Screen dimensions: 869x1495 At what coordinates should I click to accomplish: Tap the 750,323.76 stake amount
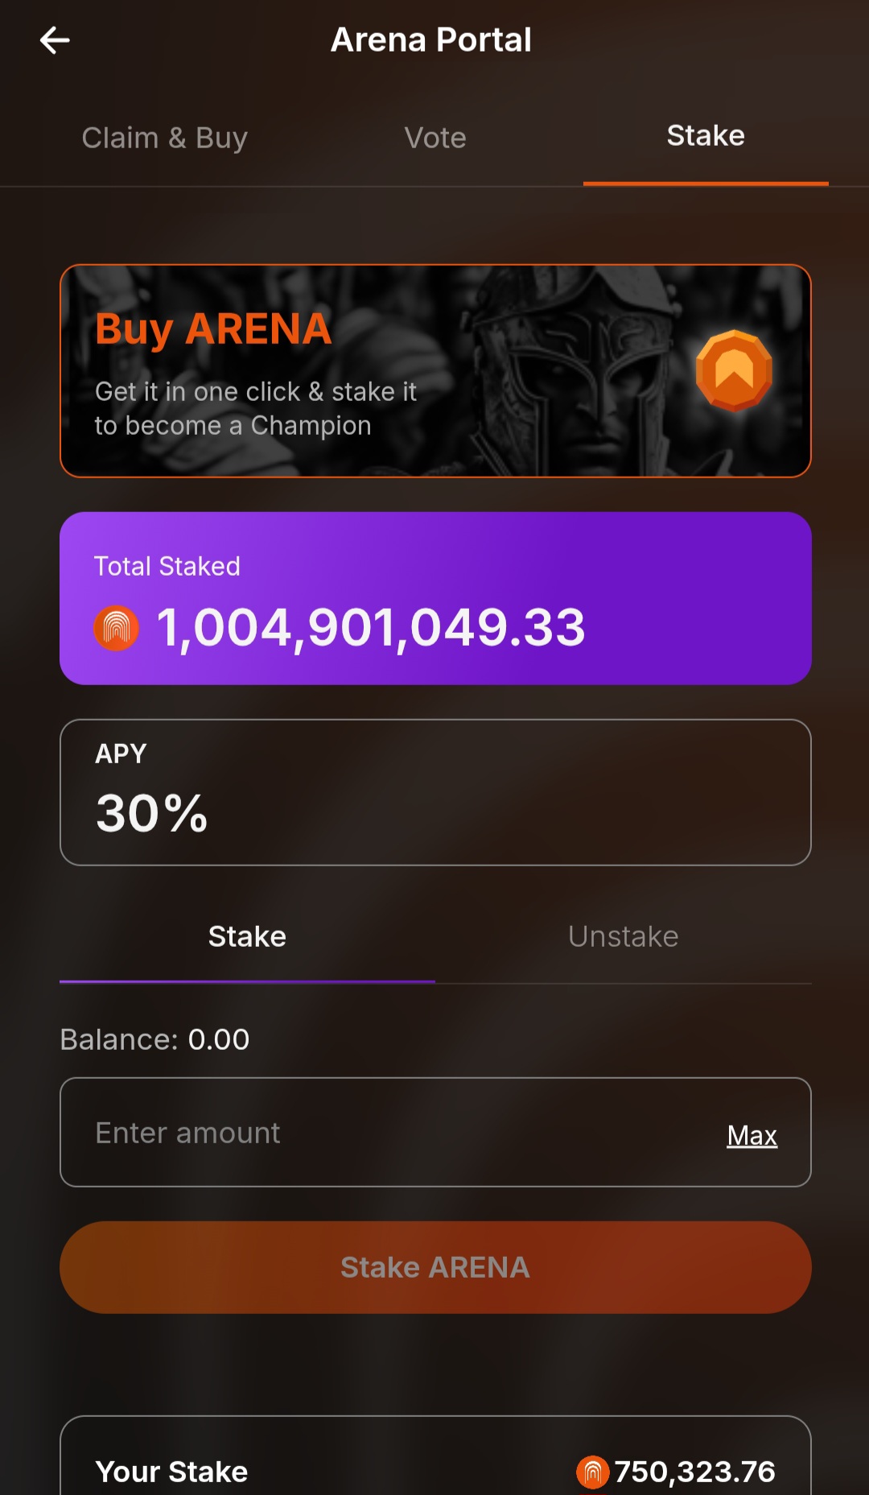click(694, 1472)
